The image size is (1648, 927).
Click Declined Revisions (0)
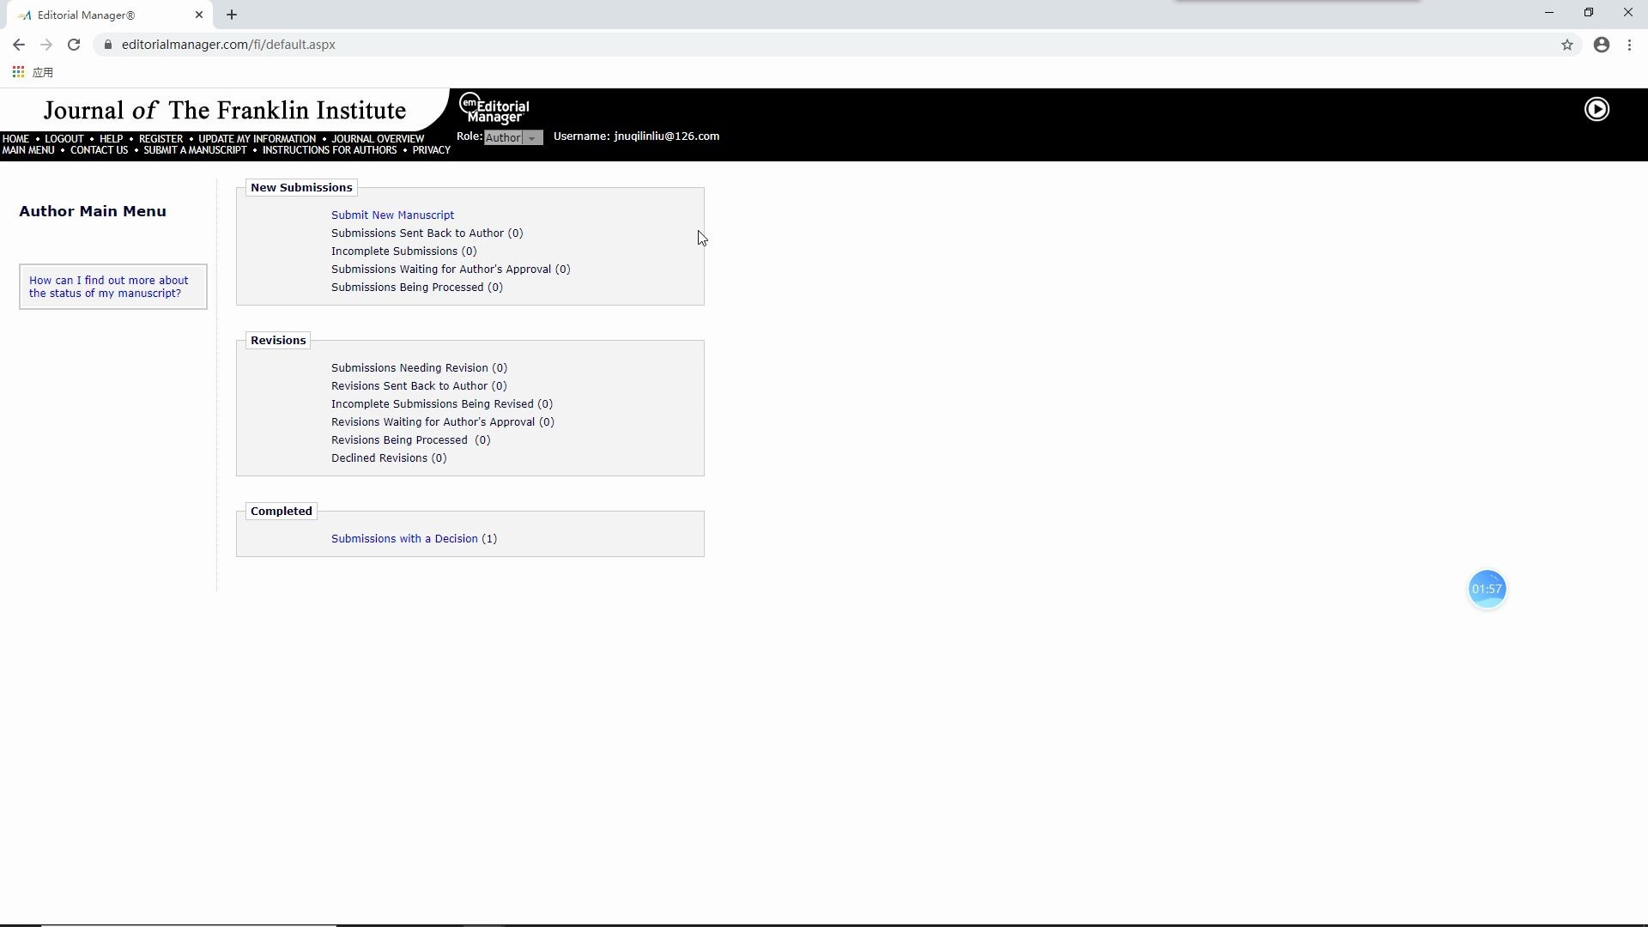tap(389, 458)
